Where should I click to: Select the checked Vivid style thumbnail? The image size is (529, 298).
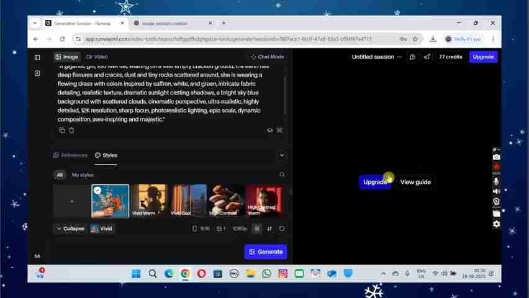111,201
